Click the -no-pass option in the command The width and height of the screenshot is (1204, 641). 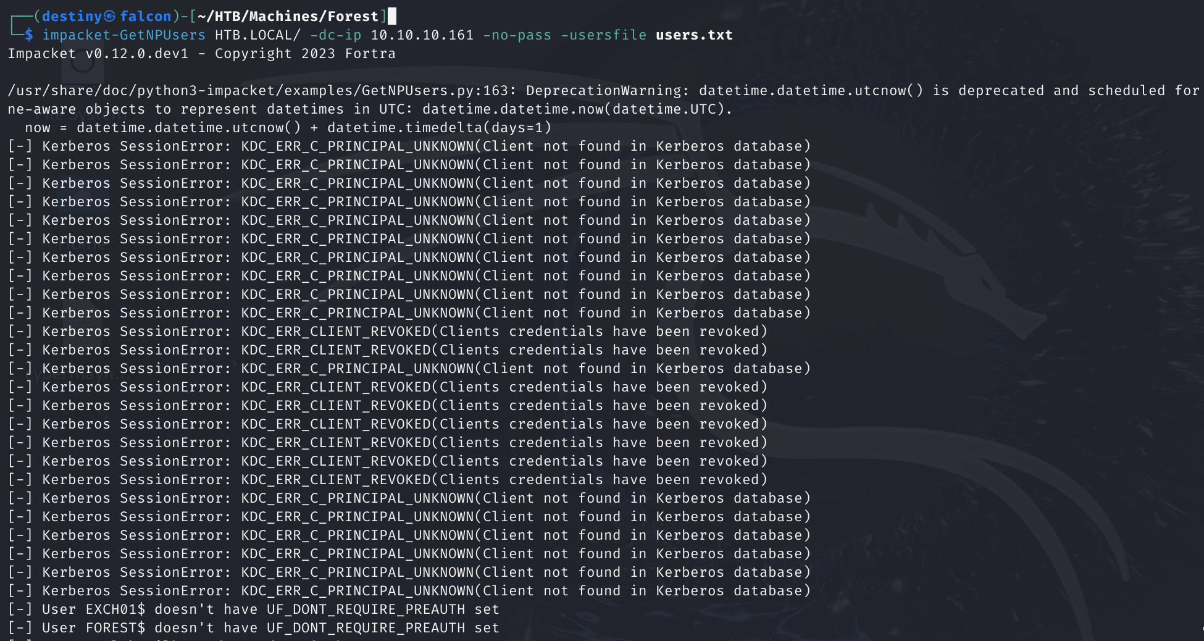[x=517, y=35]
